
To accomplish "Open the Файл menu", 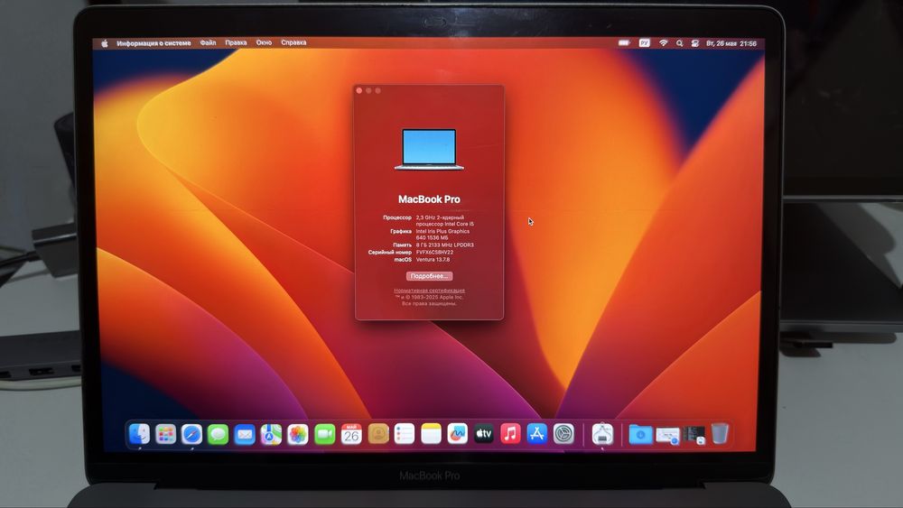I will pos(208,42).
